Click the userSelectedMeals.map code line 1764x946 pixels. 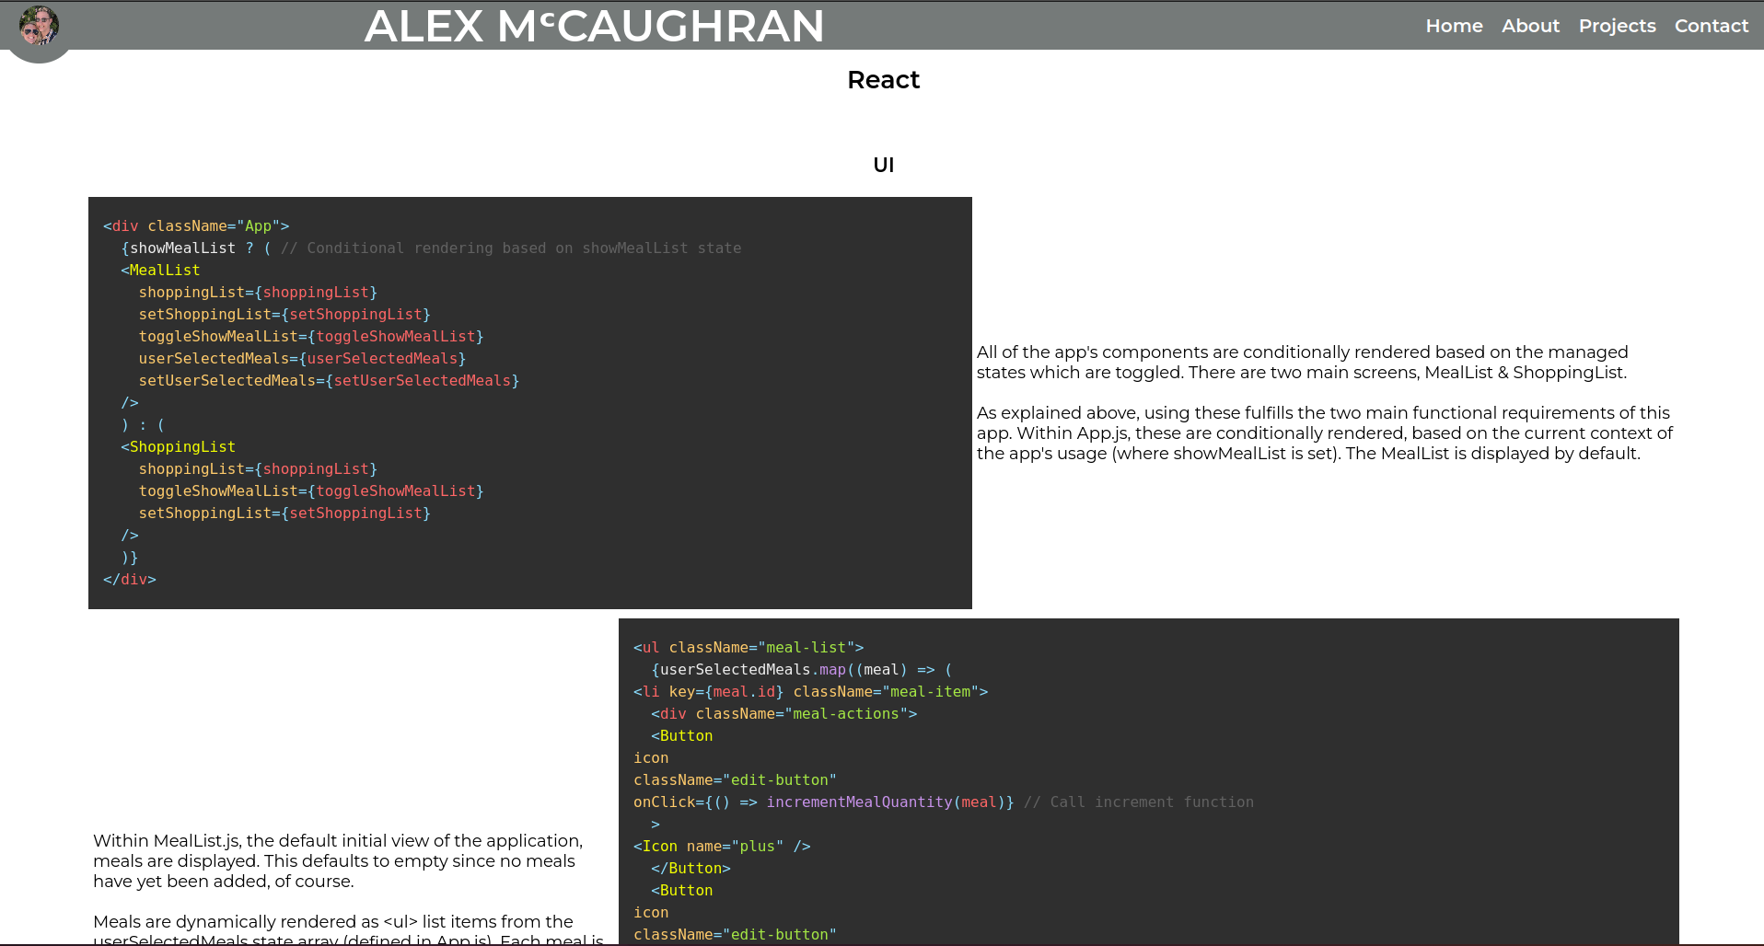(x=799, y=669)
